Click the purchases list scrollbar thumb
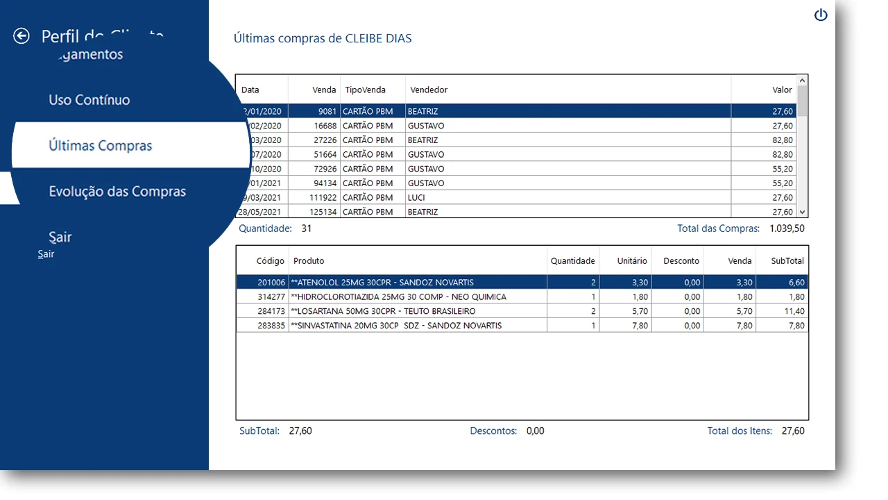 [803, 101]
